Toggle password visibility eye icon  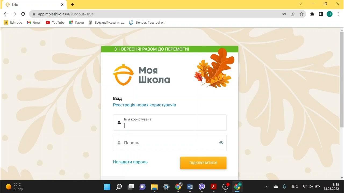(221, 143)
